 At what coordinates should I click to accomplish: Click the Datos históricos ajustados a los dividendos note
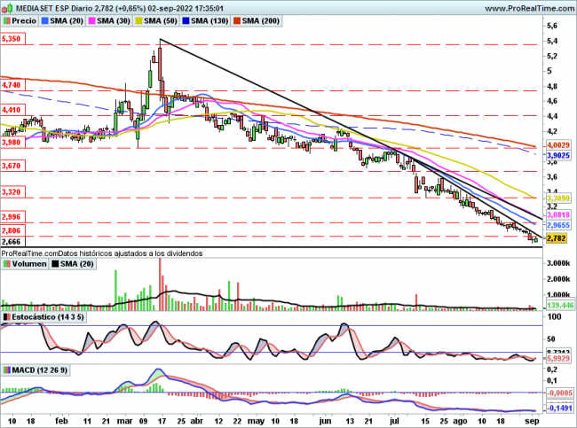coord(130,253)
